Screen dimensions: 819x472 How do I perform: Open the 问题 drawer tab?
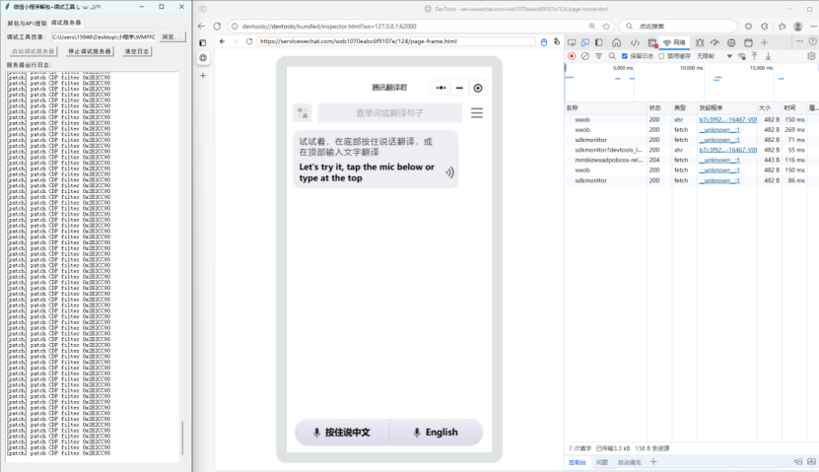click(602, 462)
